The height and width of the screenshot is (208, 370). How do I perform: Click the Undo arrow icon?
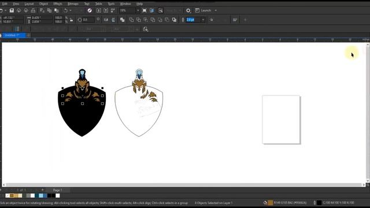coord(65,10)
